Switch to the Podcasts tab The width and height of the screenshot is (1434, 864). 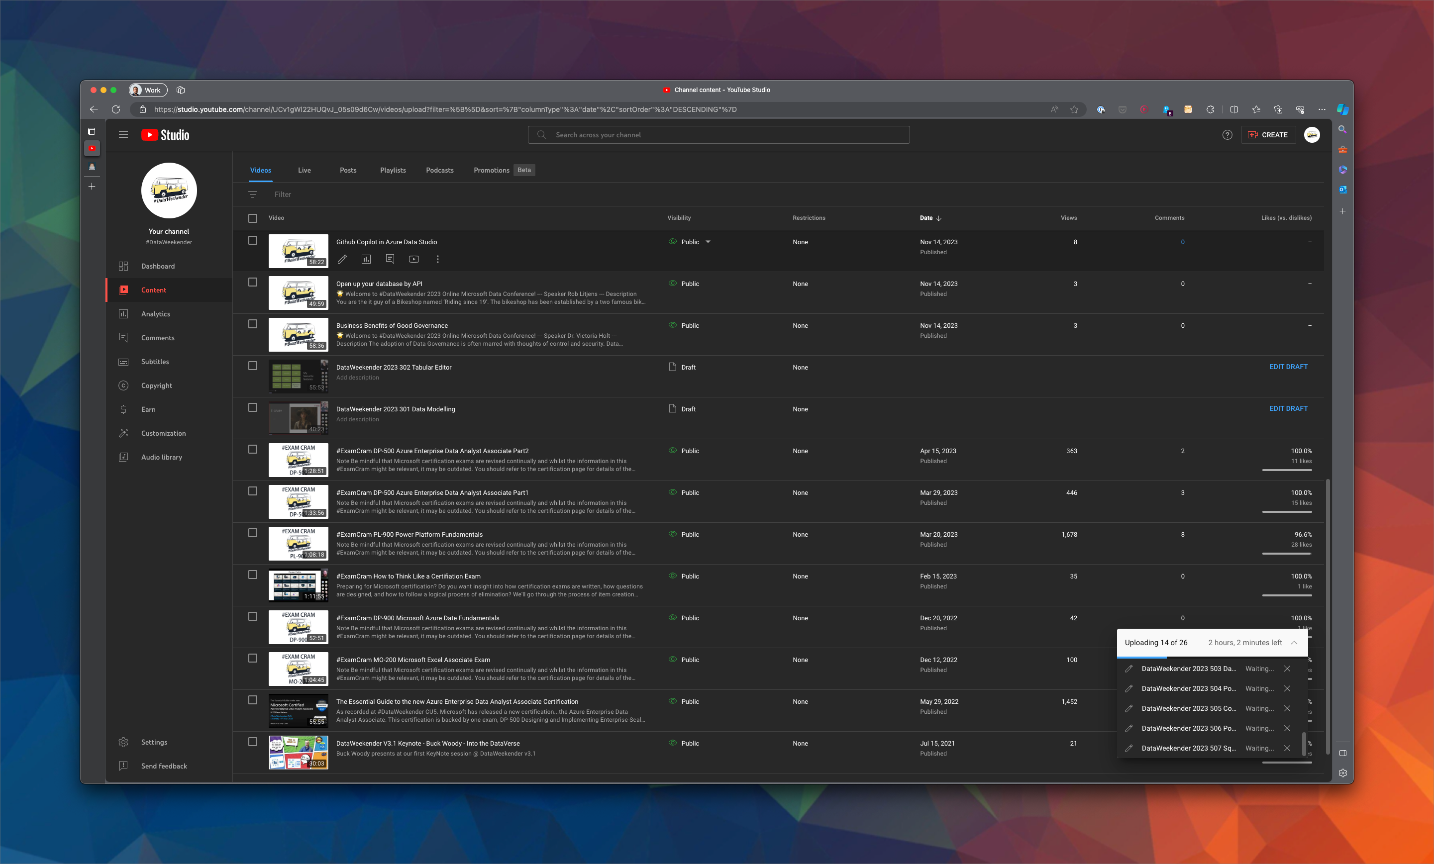click(x=439, y=170)
